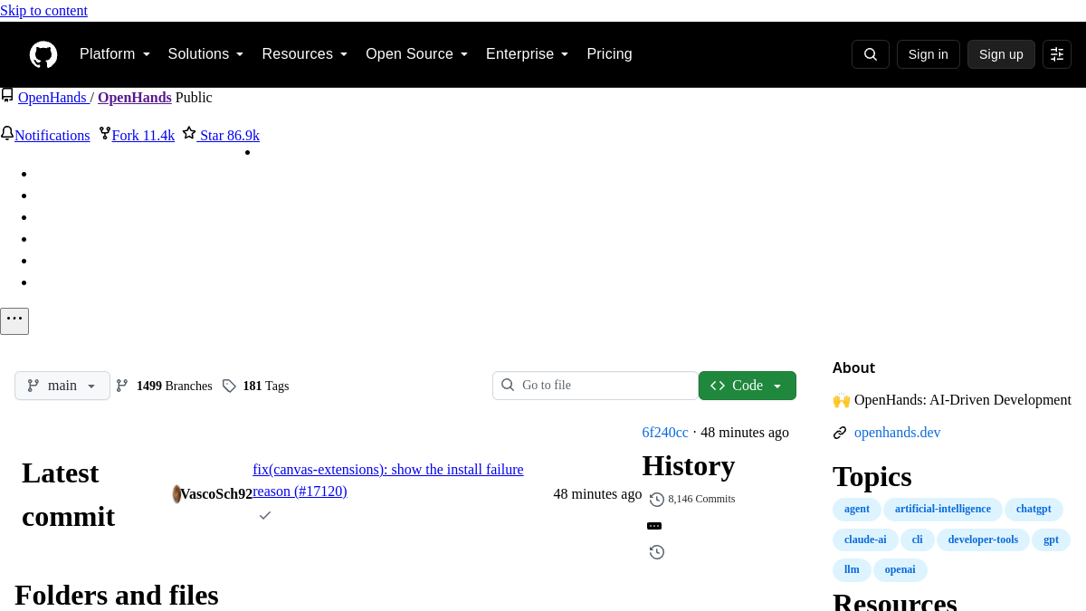The width and height of the screenshot is (1086, 611).
Task: Expand the Platform menu
Action: (x=115, y=54)
